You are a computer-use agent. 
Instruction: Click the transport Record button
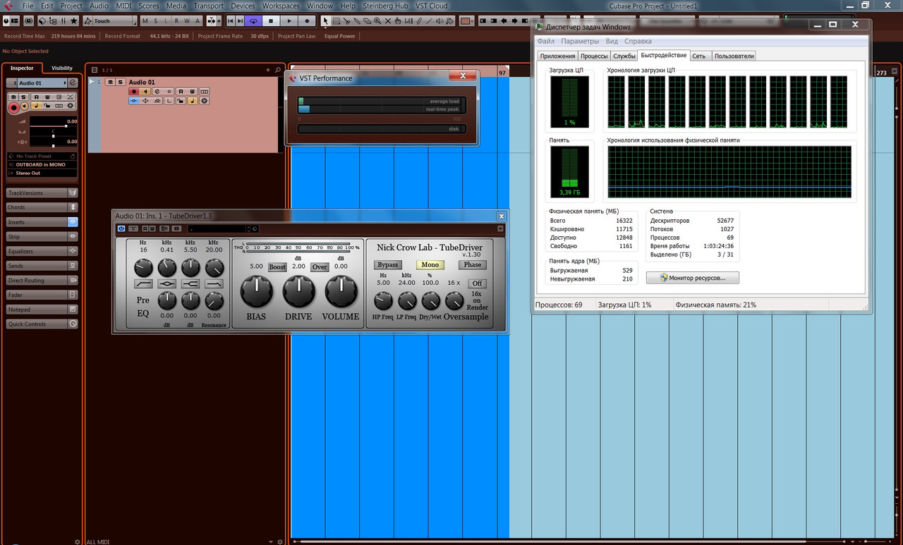tap(307, 21)
